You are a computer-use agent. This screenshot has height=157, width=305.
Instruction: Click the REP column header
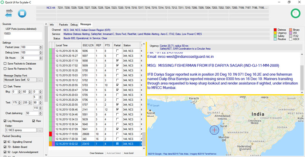(x=99, y=45)
